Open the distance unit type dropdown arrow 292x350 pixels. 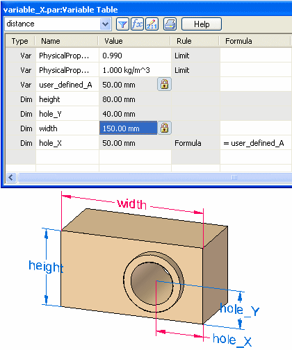[x=106, y=24]
